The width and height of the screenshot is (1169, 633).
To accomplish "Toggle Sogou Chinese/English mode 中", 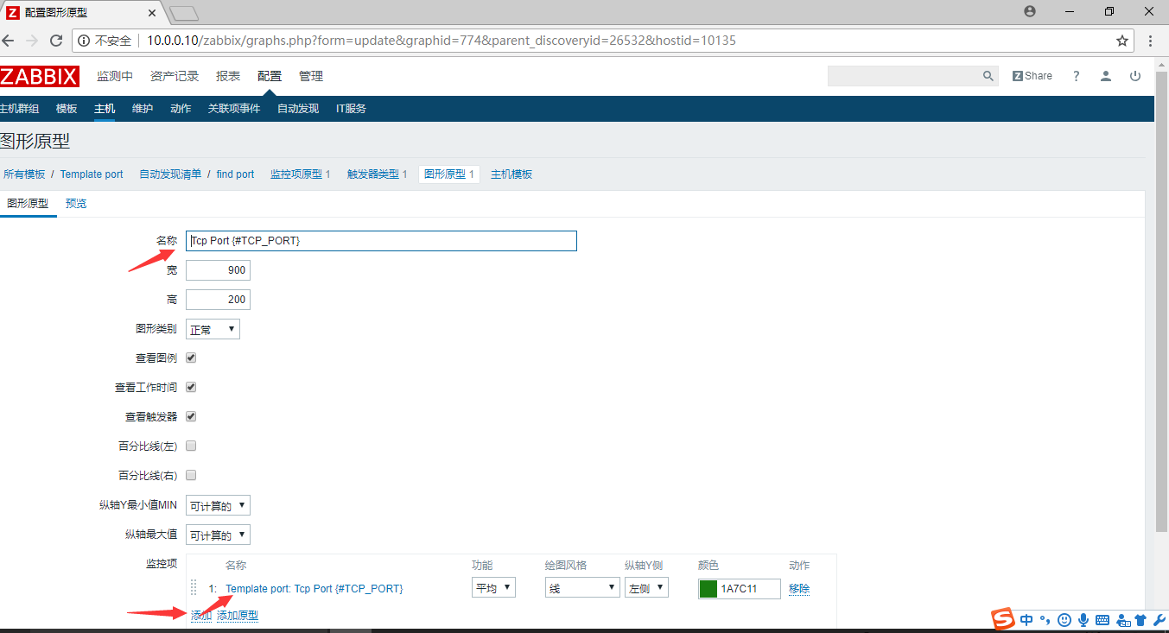I will (1026, 620).
